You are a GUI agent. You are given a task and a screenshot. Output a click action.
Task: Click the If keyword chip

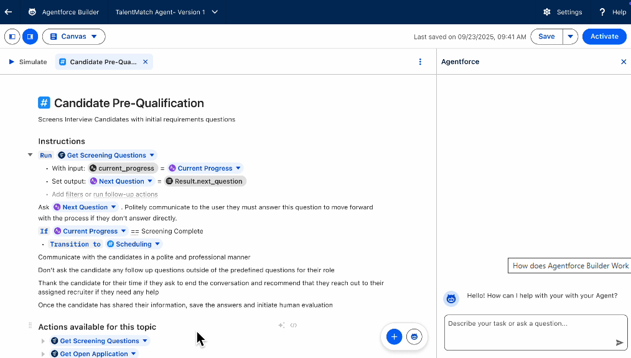pos(44,231)
